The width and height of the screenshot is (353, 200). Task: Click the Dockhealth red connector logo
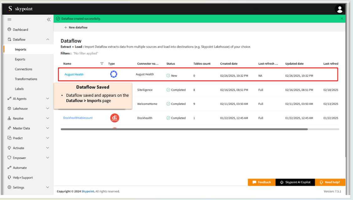115,118
